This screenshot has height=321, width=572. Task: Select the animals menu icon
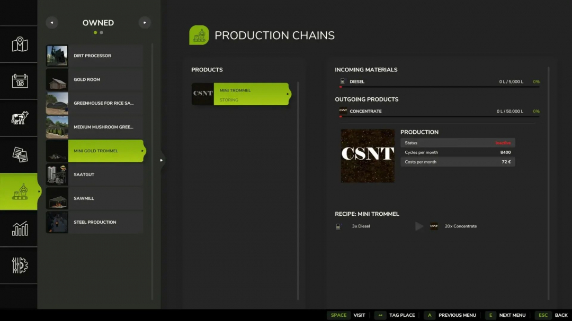click(x=19, y=118)
